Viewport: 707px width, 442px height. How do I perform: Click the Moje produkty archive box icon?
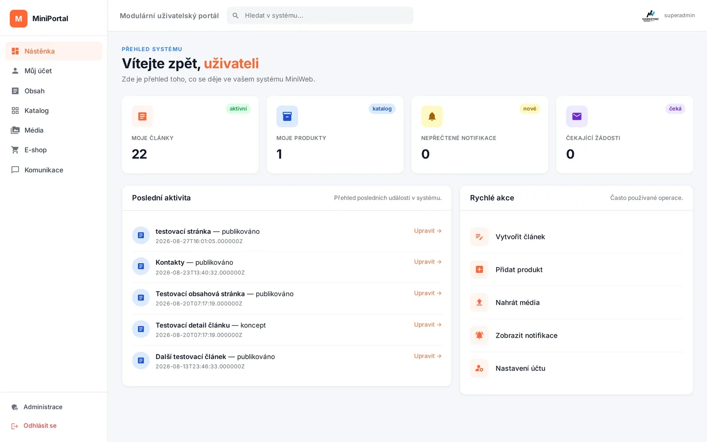[287, 116]
